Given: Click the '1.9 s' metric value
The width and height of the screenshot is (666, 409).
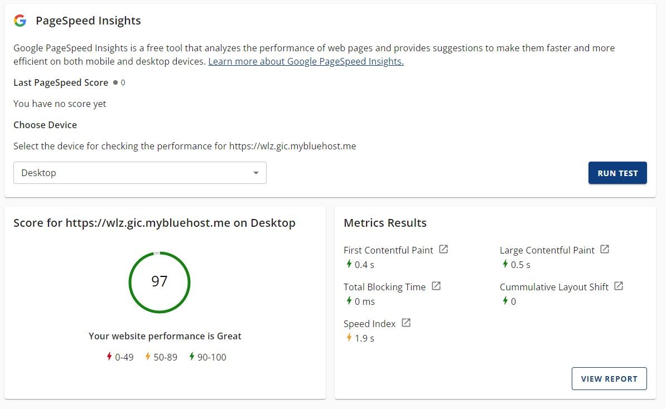Looking at the screenshot, I should (364, 338).
